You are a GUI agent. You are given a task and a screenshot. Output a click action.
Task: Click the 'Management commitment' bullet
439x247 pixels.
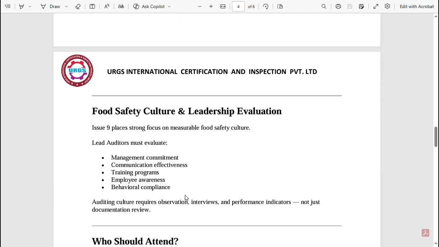[x=145, y=157]
